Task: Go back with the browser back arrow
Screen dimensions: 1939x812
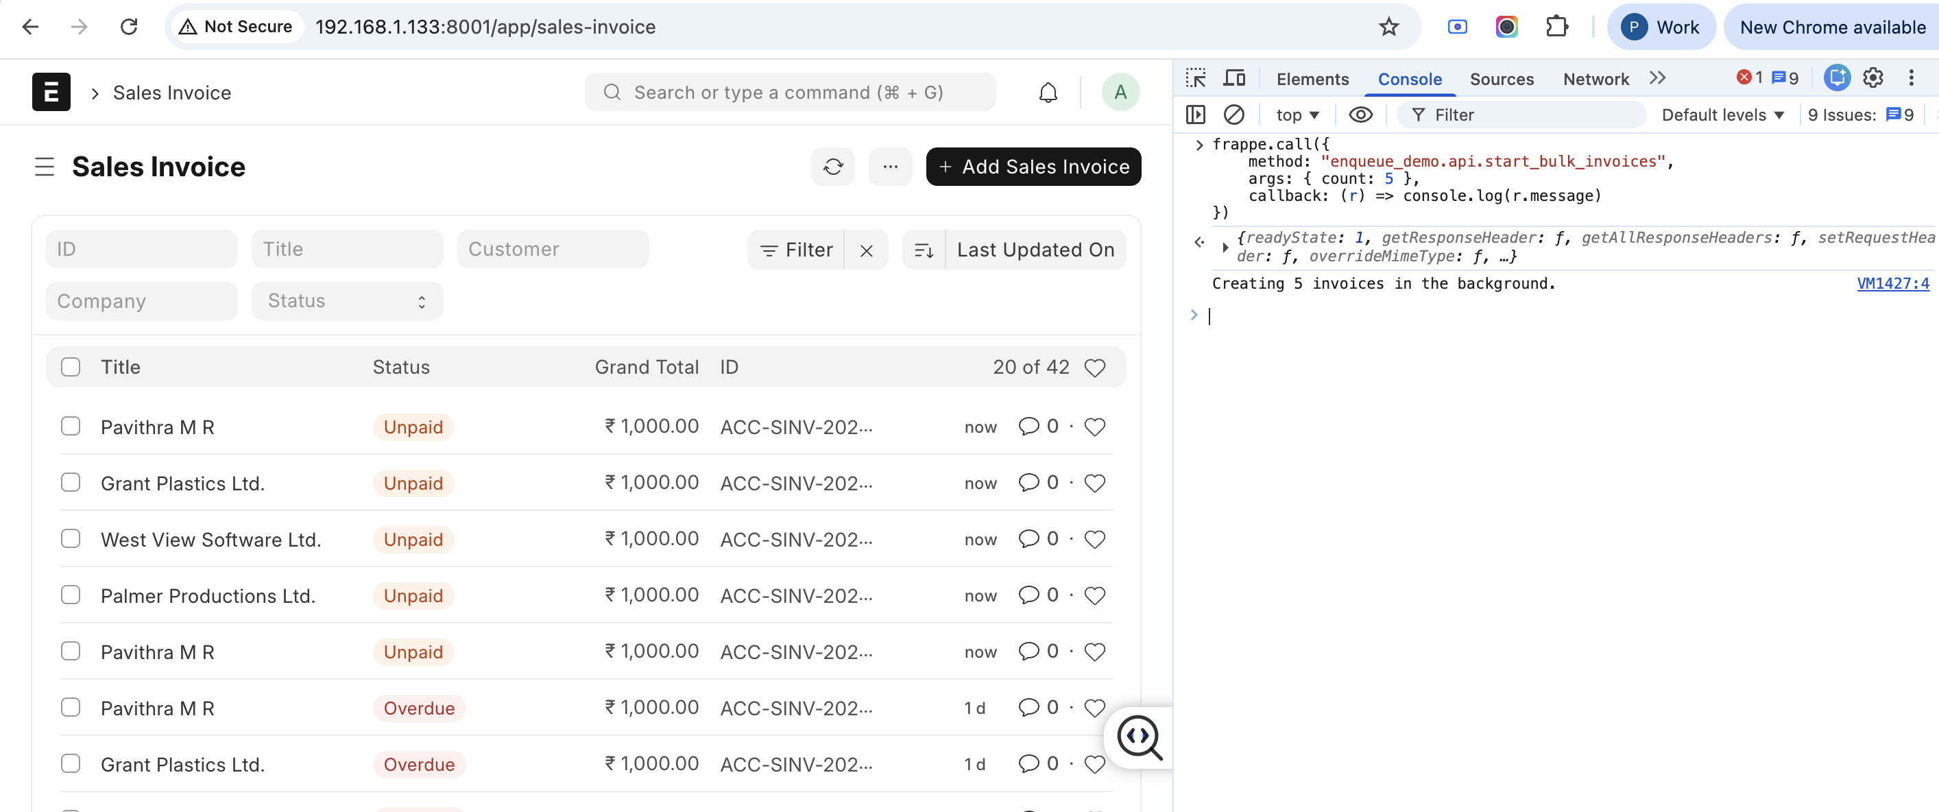Action: tap(30, 27)
